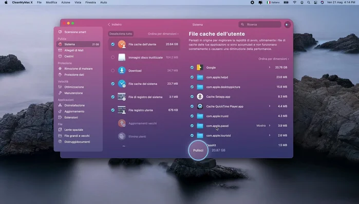Open Spotlight search in menu bar

[309, 2]
